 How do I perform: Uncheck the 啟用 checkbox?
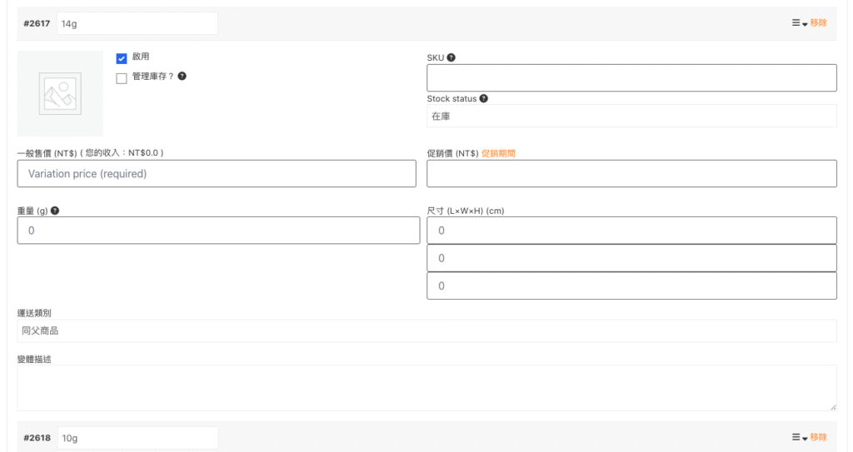click(122, 58)
